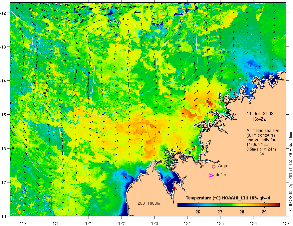Select the '11-Jun-2008' date label
This screenshot has width=293, height=226.
tap(260, 114)
